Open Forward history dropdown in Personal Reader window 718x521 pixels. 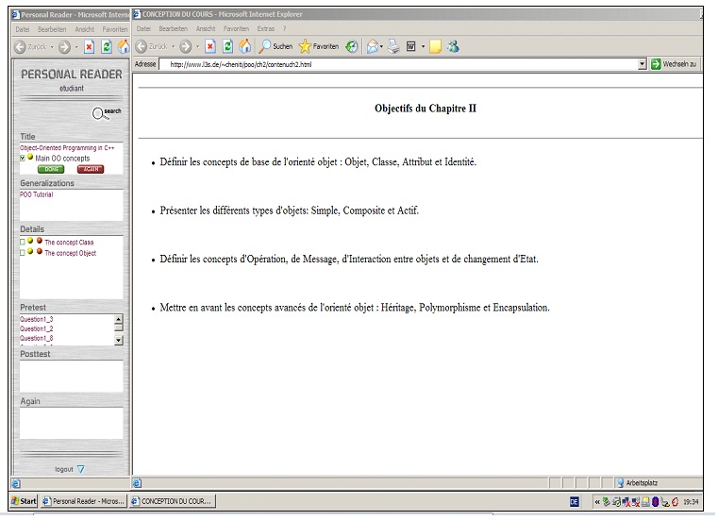click(76, 47)
